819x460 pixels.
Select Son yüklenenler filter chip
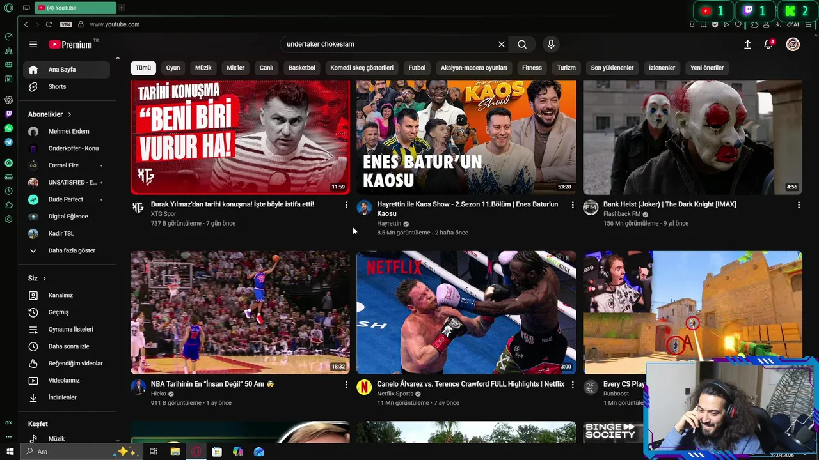[612, 68]
